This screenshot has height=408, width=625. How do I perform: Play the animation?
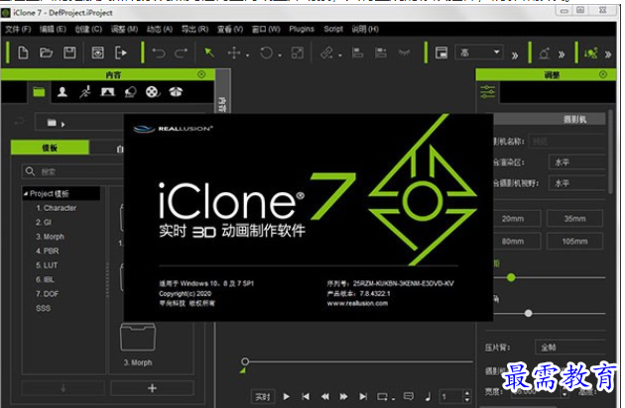coord(286,396)
